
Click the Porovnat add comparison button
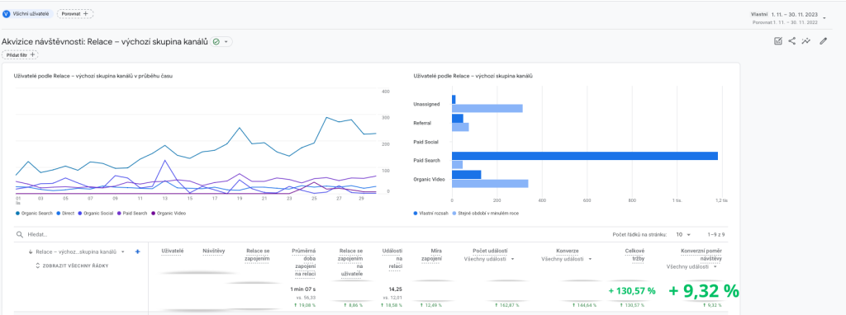pos(75,14)
